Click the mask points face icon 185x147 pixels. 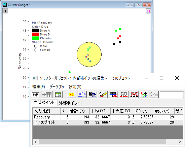click(124, 95)
